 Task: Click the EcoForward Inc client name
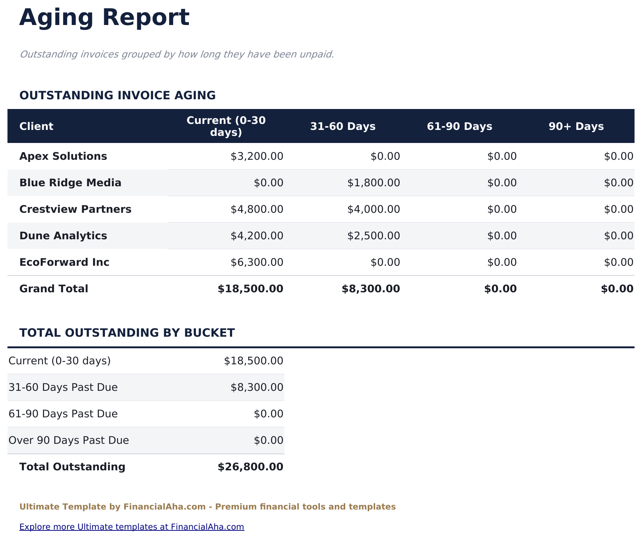[65, 262]
